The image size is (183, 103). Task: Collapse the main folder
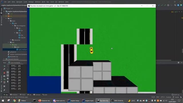[x=8, y=21]
